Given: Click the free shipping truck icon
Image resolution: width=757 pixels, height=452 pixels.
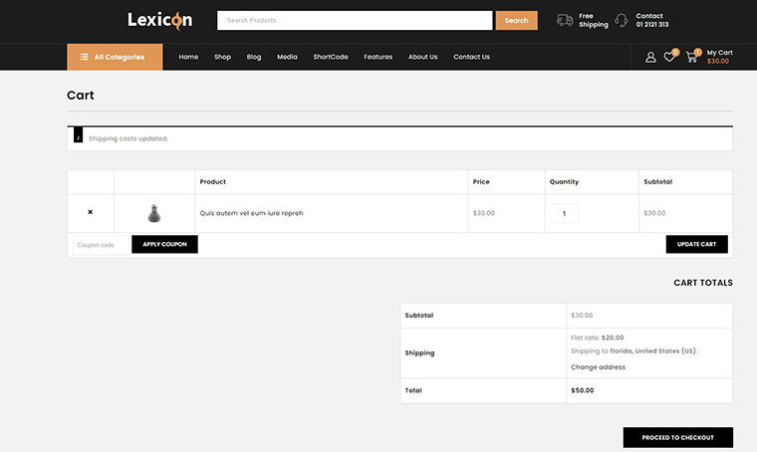Looking at the screenshot, I should [565, 20].
